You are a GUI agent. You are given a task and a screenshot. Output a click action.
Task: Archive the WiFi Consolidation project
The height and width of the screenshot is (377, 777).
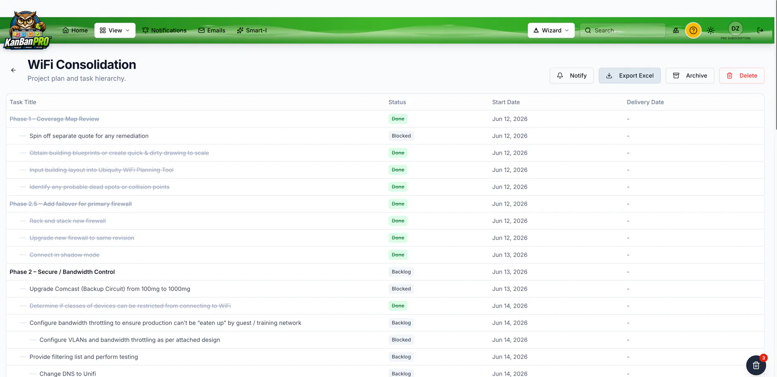(690, 75)
